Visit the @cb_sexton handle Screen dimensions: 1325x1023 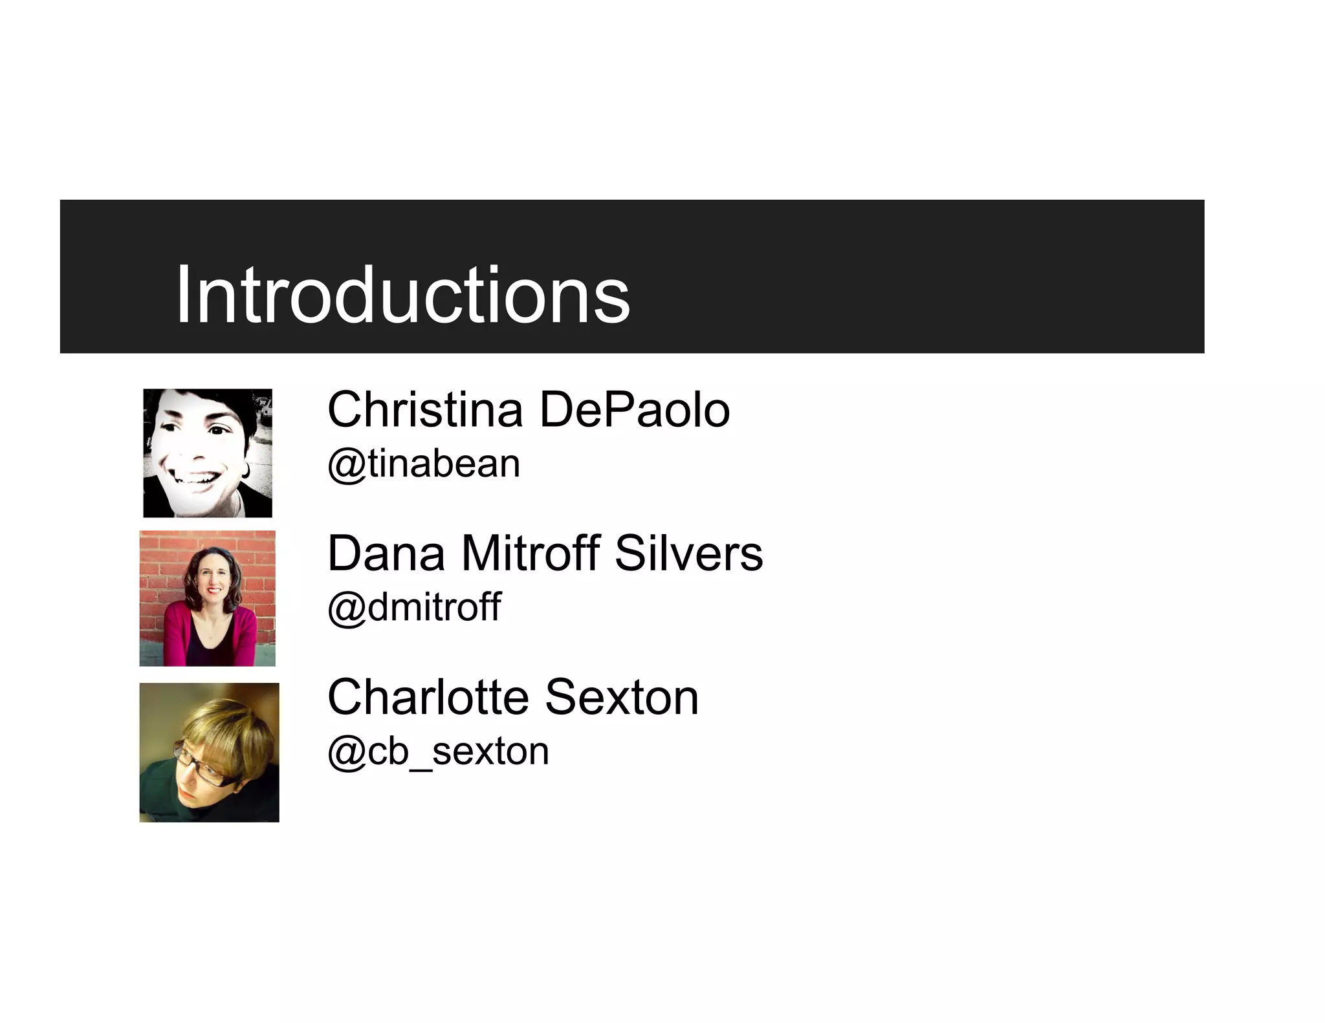[x=438, y=751]
